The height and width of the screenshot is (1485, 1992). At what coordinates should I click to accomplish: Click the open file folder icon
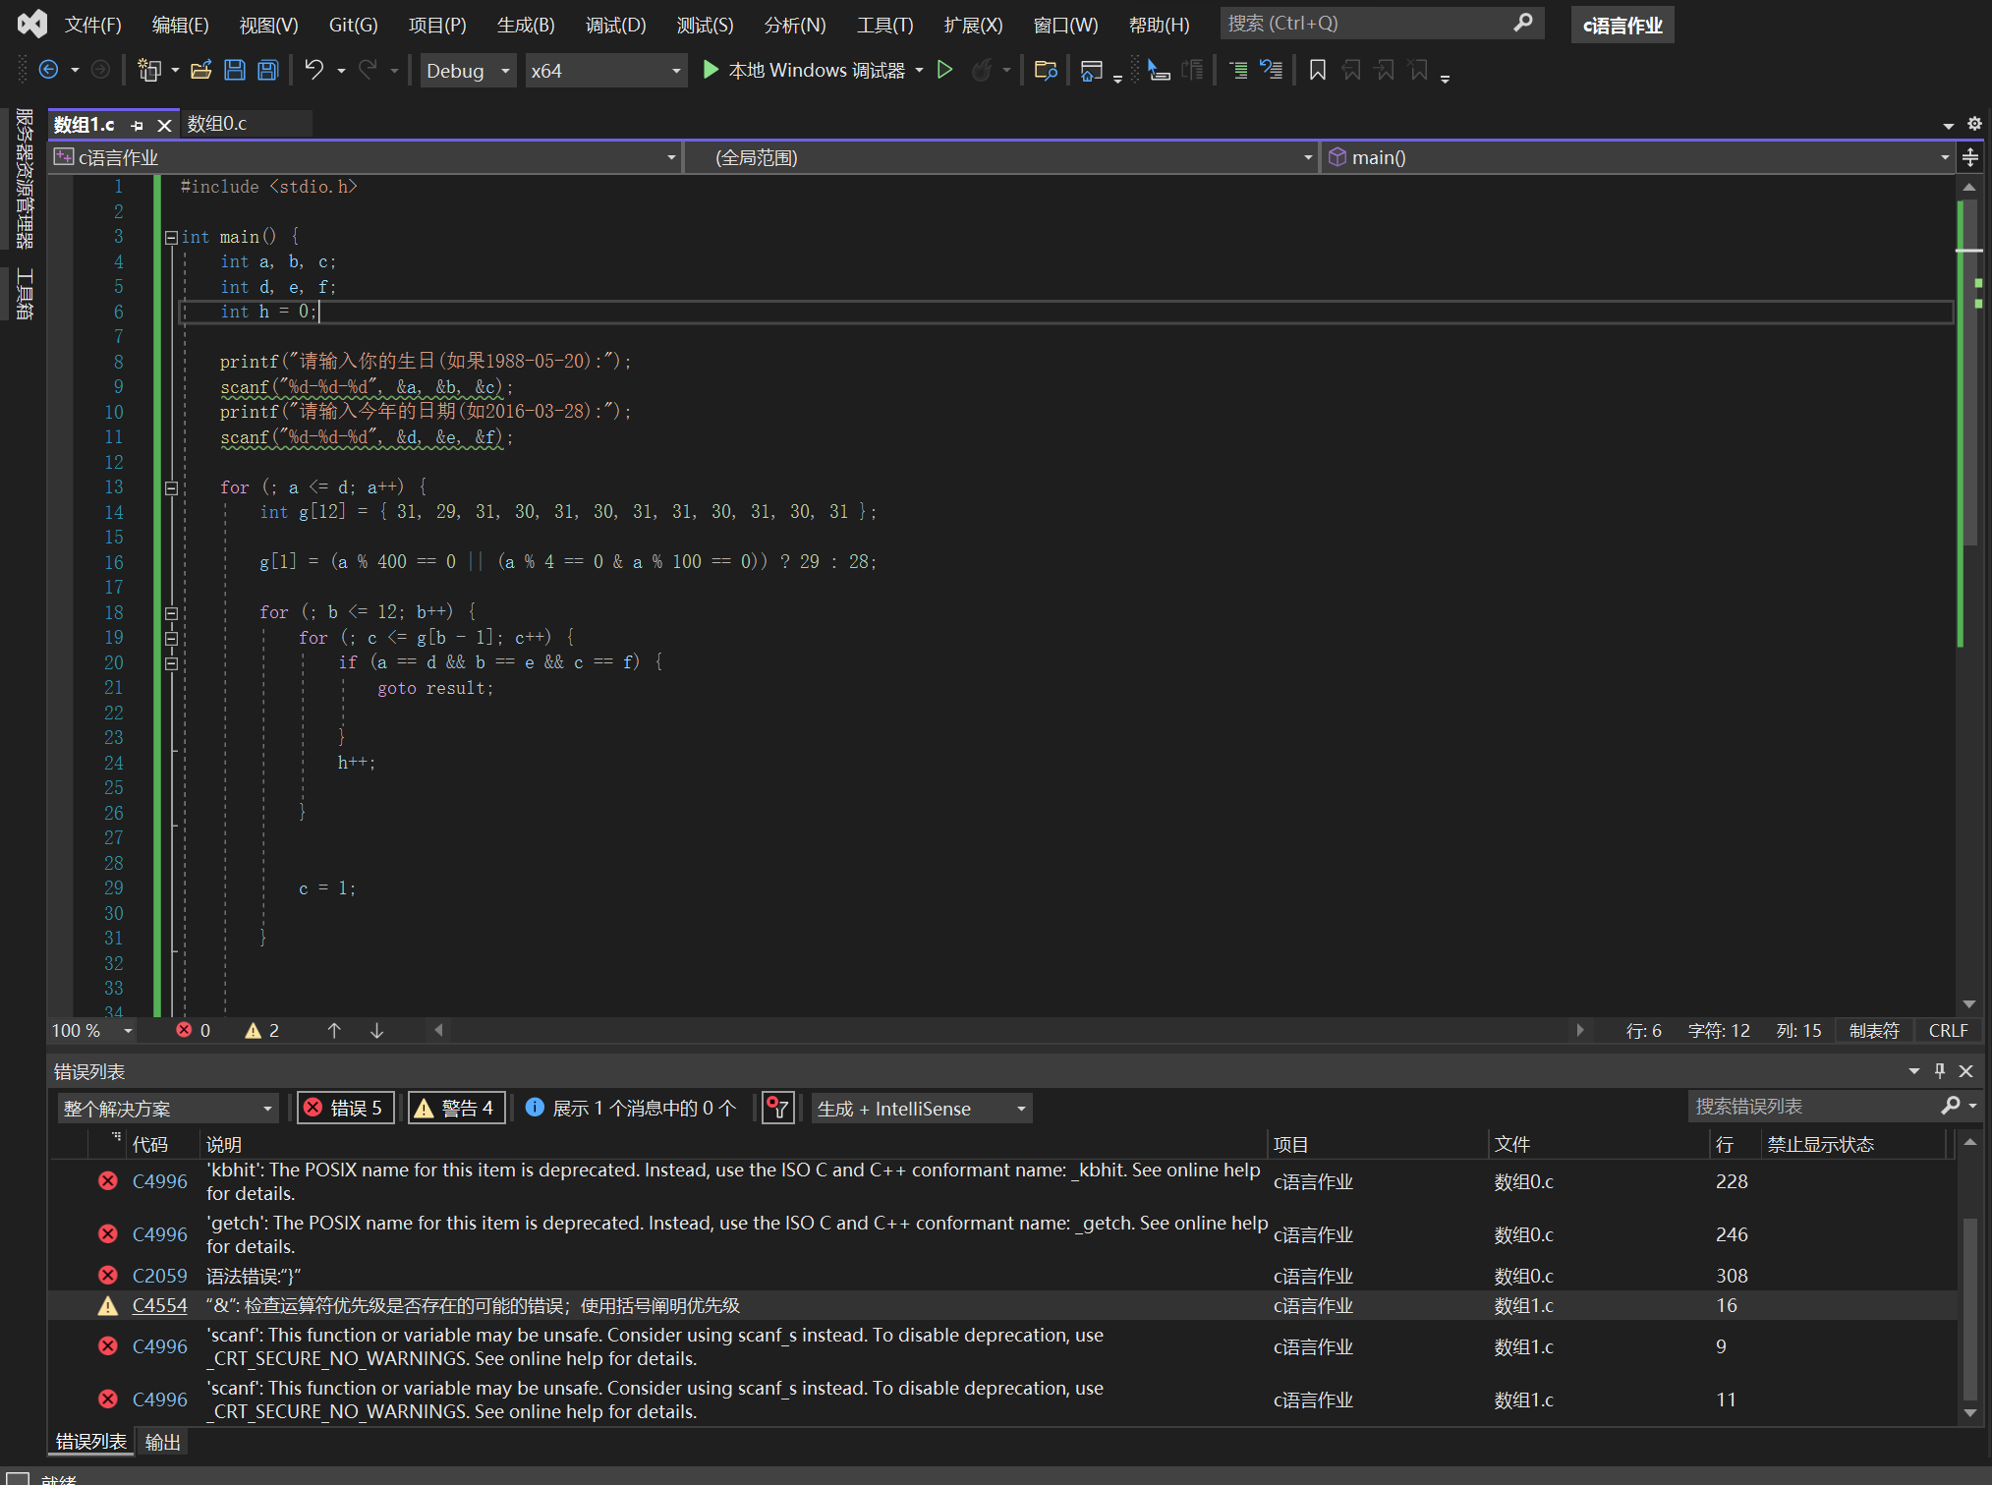(x=201, y=70)
